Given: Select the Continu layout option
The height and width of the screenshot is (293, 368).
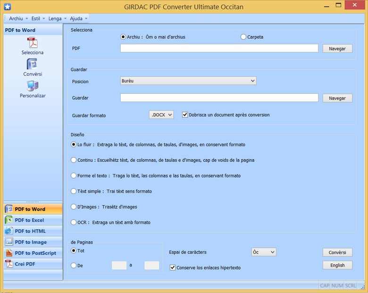Looking at the screenshot, I should pos(74,160).
